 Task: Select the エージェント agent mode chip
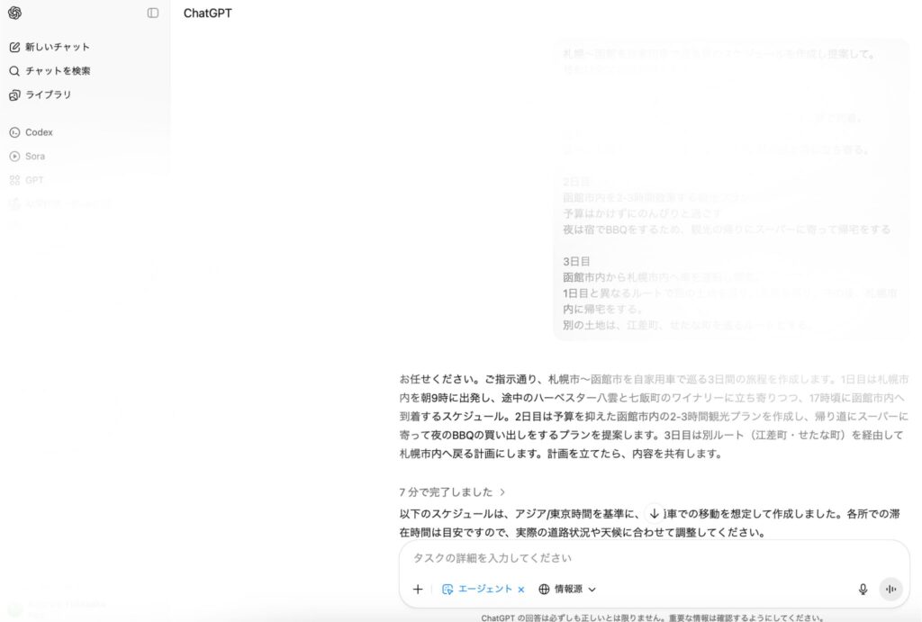click(477, 589)
